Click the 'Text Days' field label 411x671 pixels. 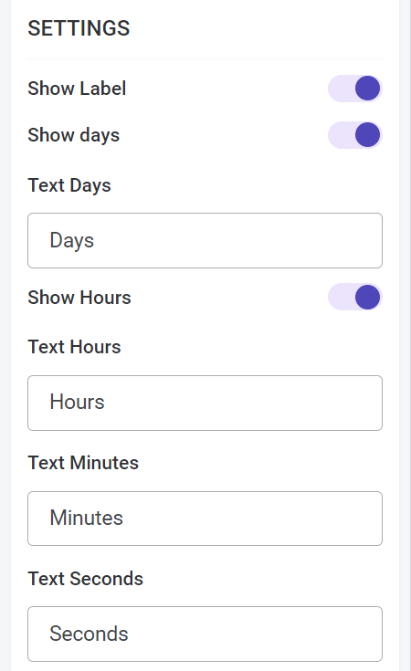point(69,185)
